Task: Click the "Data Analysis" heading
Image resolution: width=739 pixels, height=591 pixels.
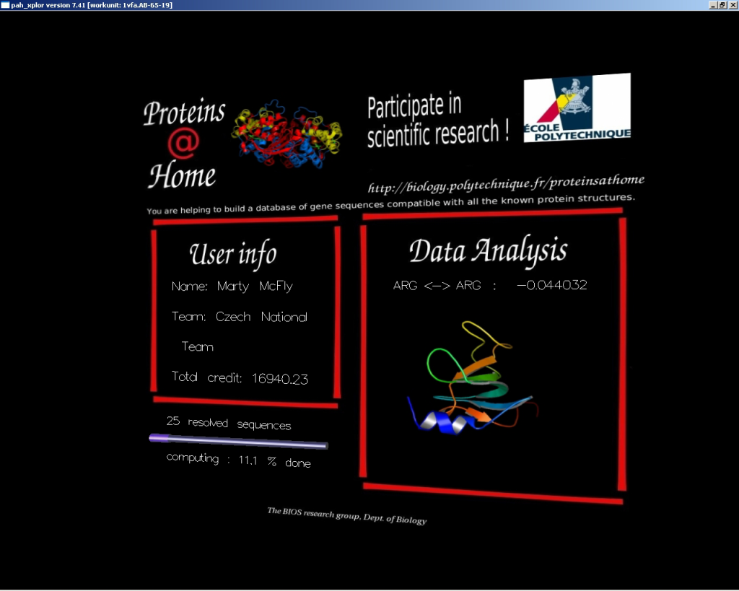Action: [x=488, y=250]
